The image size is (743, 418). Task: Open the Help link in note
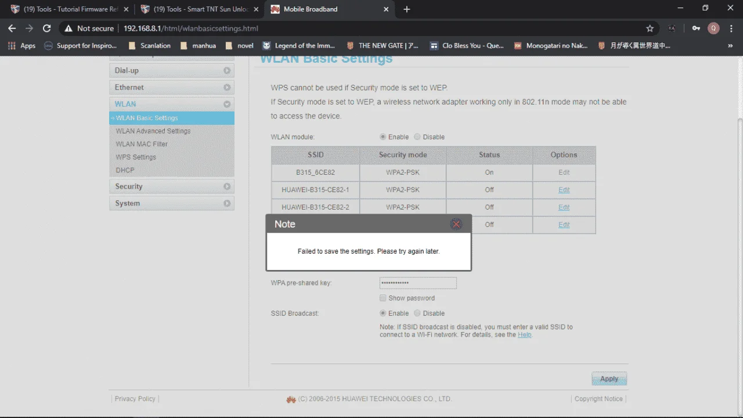[524, 334]
